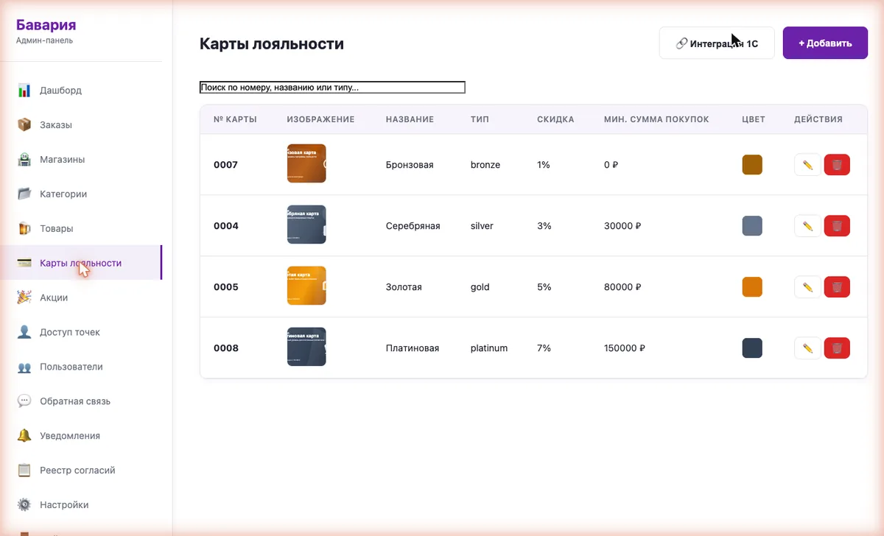Open the Серебряная card image thumbnail
This screenshot has height=536, width=884.
click(306, 225)
